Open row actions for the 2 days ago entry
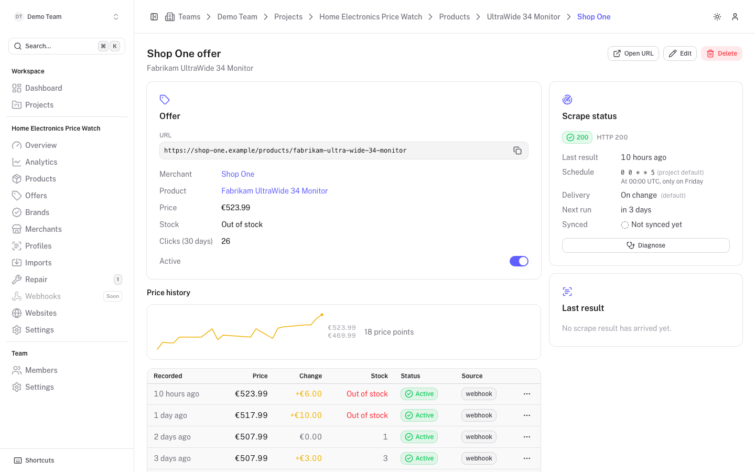 (527, 437)
